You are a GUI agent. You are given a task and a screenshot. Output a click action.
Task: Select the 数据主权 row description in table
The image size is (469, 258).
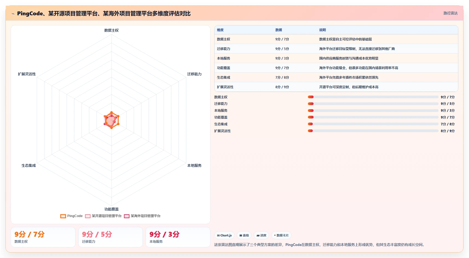tap(345, 39)
